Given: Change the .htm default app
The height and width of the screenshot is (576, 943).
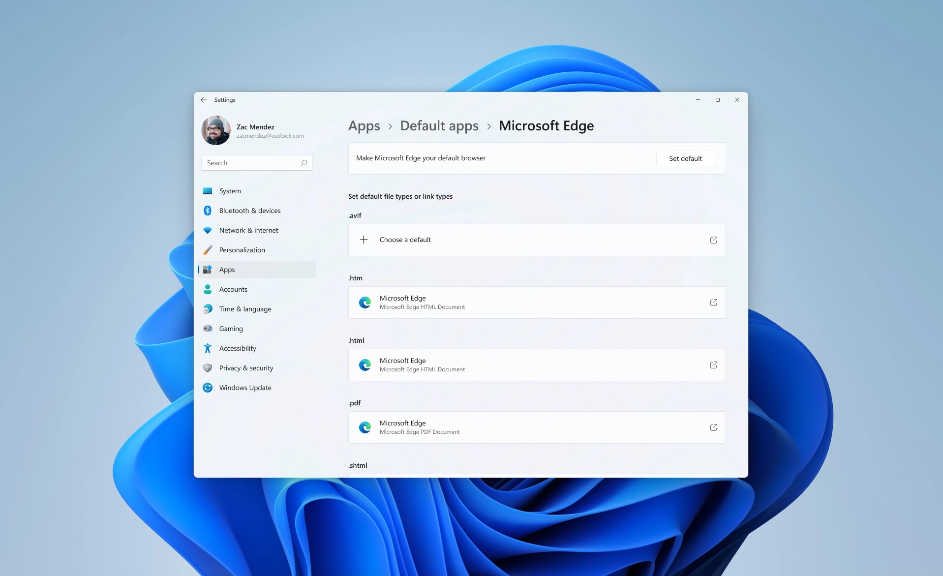Looking at the screenshot, I should [537, 303].
